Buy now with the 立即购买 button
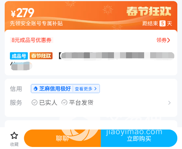The width and height of the screenshot is (182, 149). [139, 138]
